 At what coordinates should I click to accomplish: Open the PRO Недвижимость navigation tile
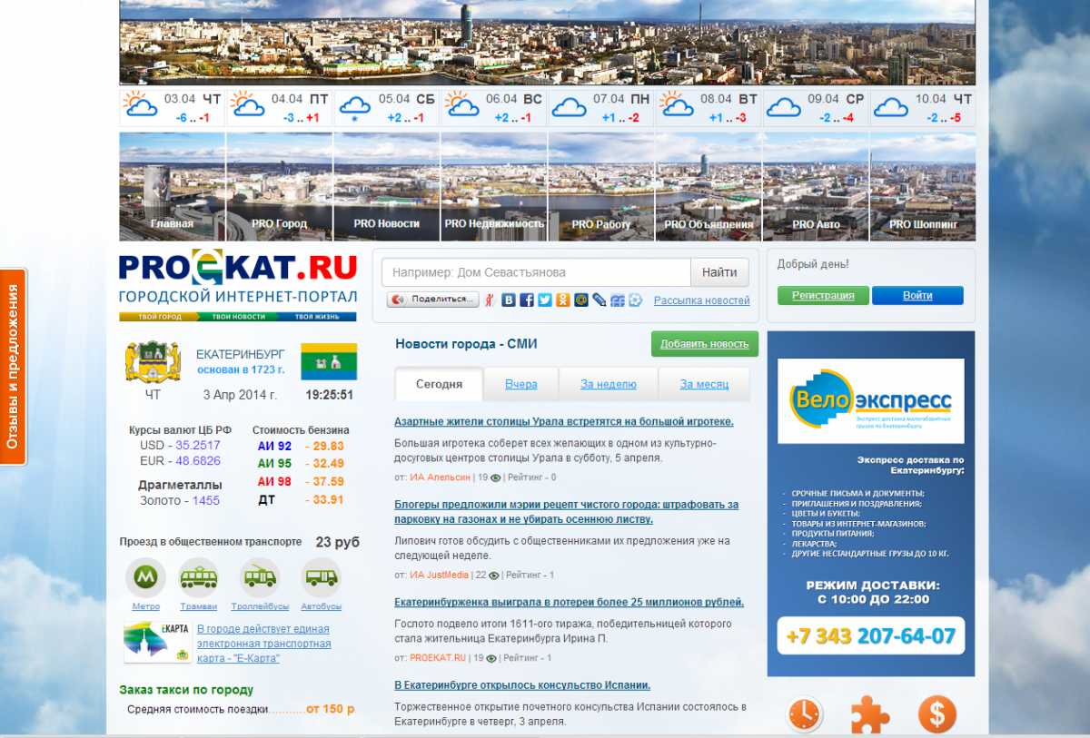pyautogui.click(x=494, y=187)
